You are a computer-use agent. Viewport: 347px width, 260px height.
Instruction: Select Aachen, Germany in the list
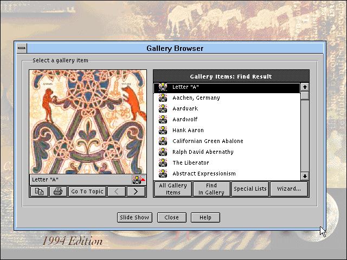click(x=227, y=97)
